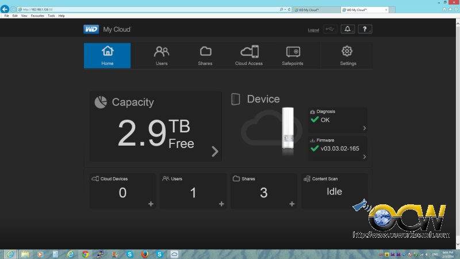Open the Help menu
460x259 pixels.
(62, 16)
